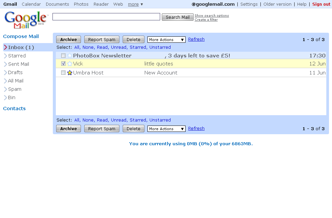Viewport: 332px width, 218px height.
Task: Tick the Umbra Host checkbox
Action: click(63, 73)
